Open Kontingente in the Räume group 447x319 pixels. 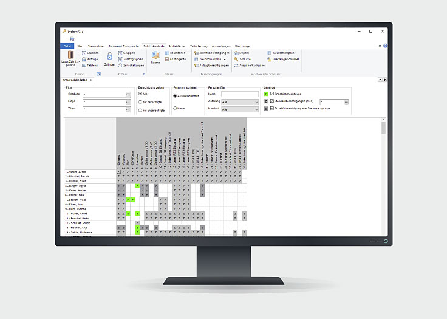click(176, 60)
